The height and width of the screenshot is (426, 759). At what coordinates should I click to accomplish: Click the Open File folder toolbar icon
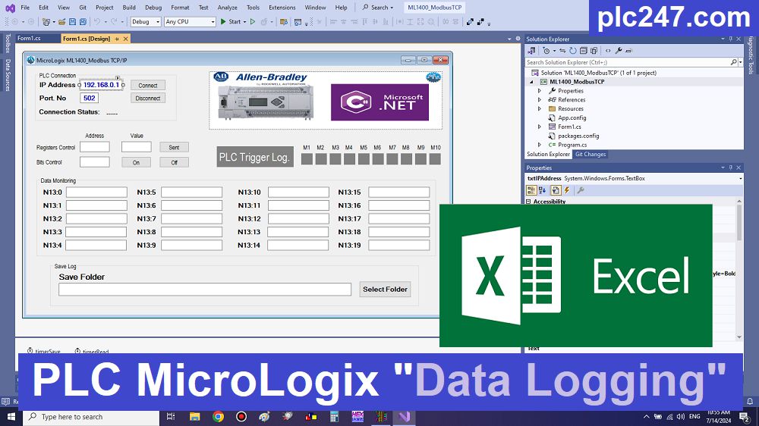[62, 22]
